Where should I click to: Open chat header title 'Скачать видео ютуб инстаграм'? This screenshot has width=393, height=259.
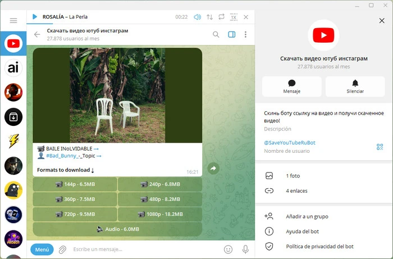pos(88,30)
